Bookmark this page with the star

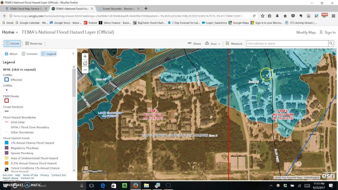click(262, 16)
